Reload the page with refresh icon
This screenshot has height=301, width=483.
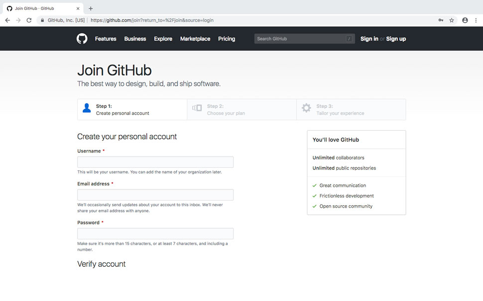click(x=29, y=20)
